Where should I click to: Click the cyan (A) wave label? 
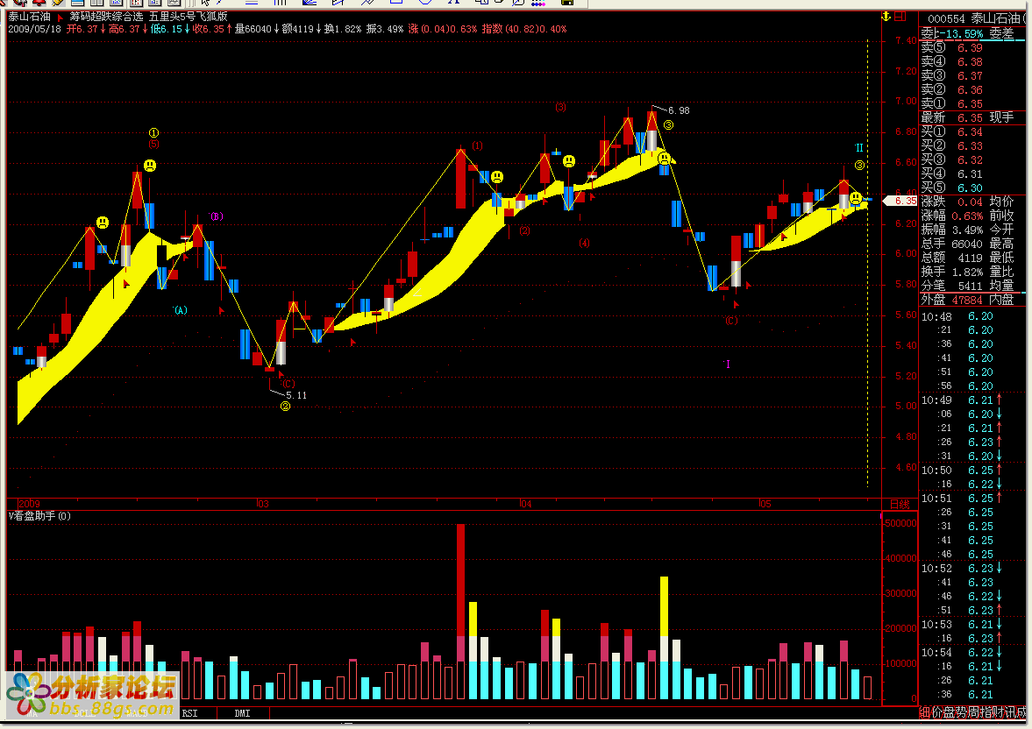point(181,310)
